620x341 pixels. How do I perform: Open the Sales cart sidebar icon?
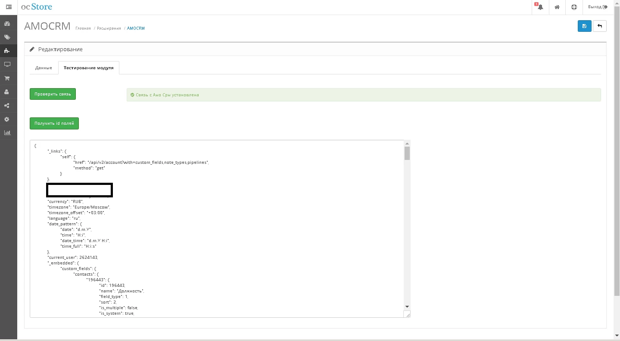click(x=7, y=78)
